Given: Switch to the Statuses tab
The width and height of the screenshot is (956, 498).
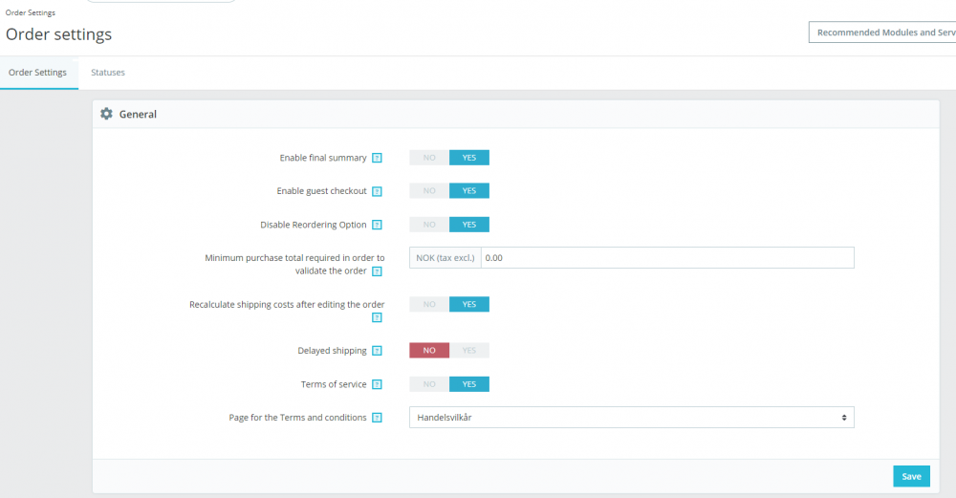Looking at the screenshot, I should click(x=108, y=73).
